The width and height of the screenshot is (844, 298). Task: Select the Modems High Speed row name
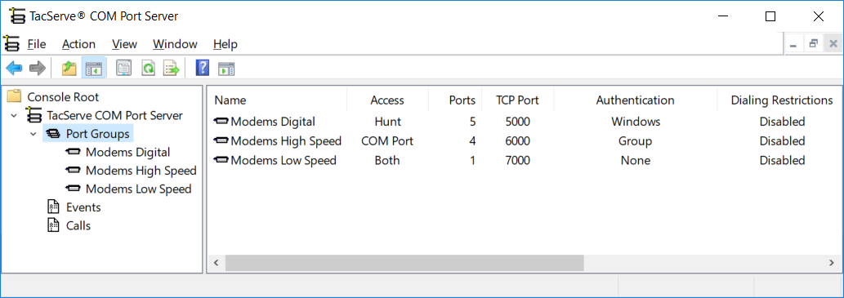click(286, 141)
